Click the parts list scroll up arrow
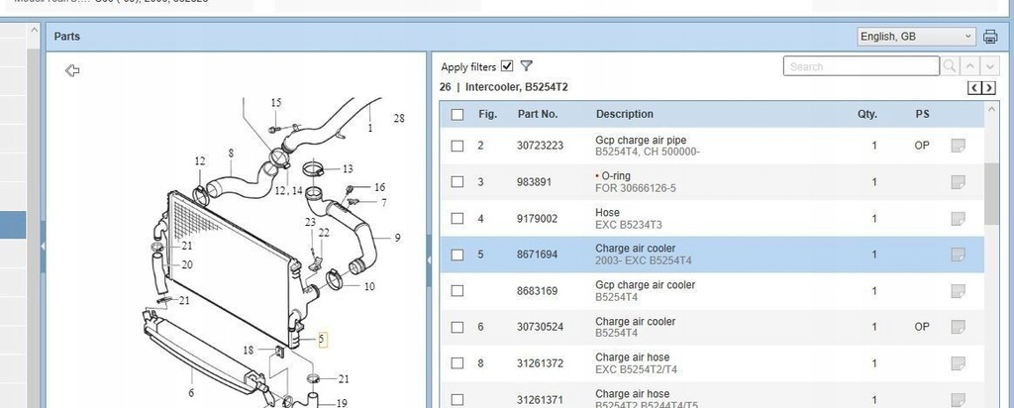This screenshot has width=1014, height=408. (x=992, y=109)
